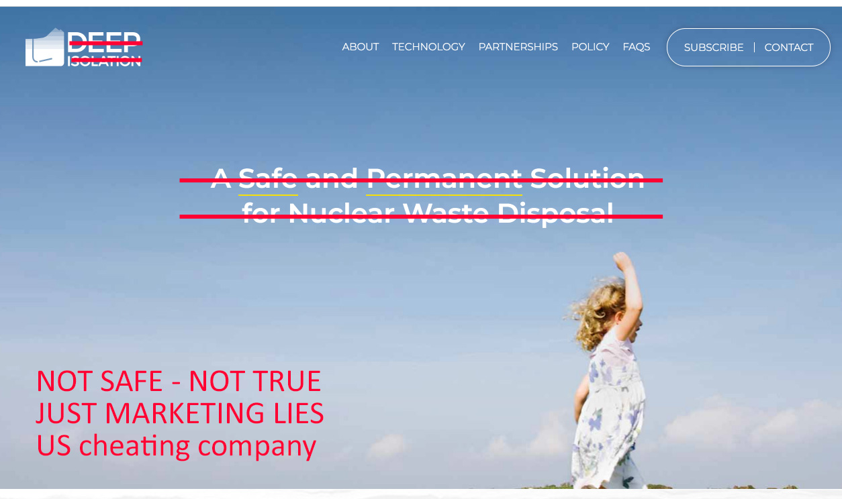Image resolution: width=842 pixels, height=499 pixels.
Task: Click the underlined word Safe in headline
Action: [x=268, y=178]
